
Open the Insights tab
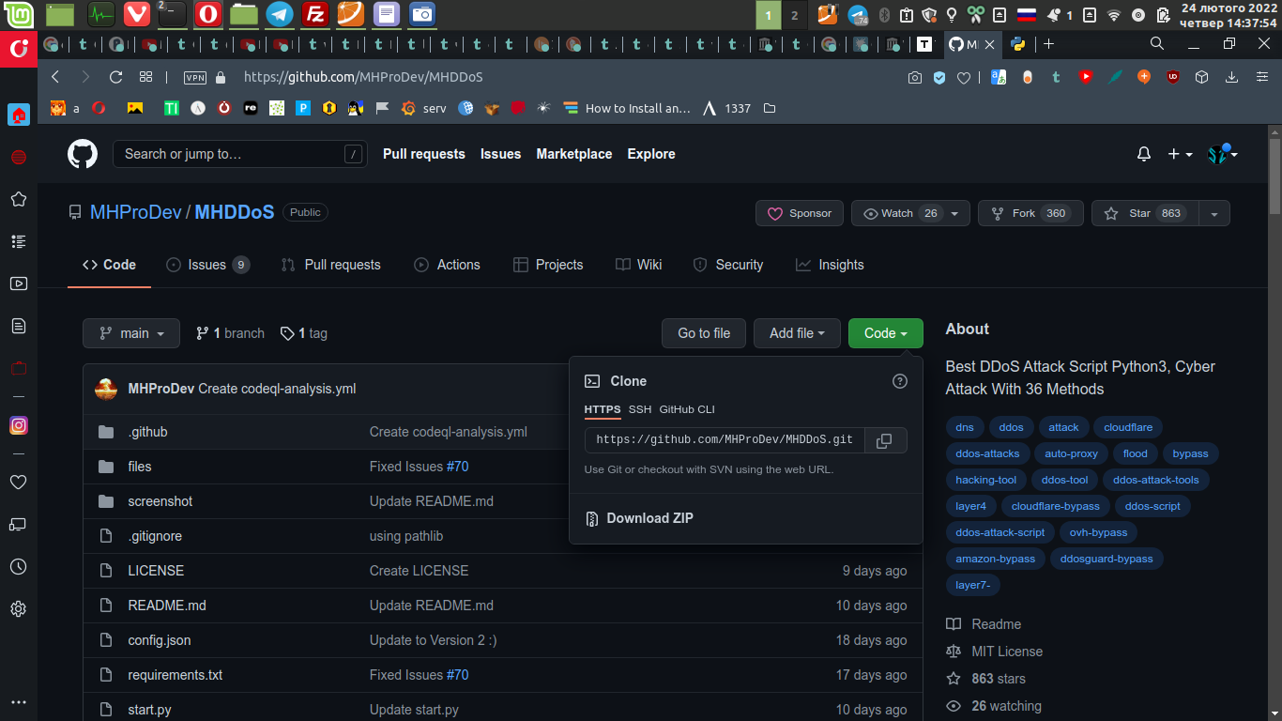tap(830, 265)
